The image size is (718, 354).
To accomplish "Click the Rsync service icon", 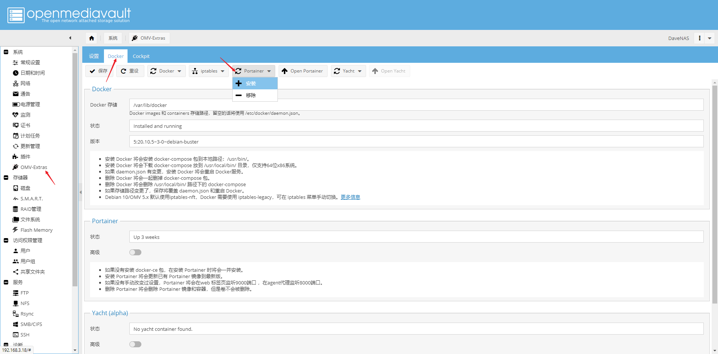I will (x=16, y=314).
